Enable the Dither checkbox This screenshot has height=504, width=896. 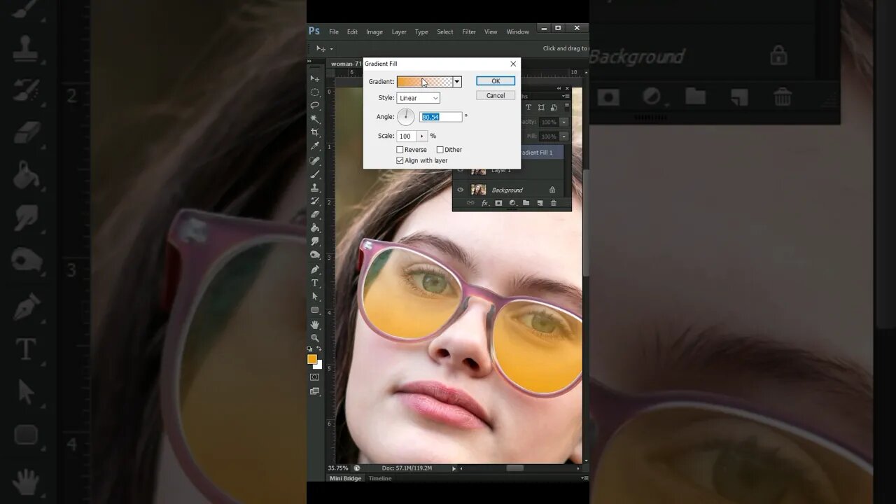[x=440, y=150]
